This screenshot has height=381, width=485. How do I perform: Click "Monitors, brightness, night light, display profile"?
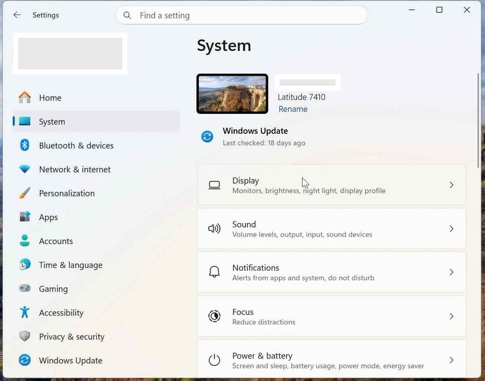pyautogui.click(x=309, y=191)
